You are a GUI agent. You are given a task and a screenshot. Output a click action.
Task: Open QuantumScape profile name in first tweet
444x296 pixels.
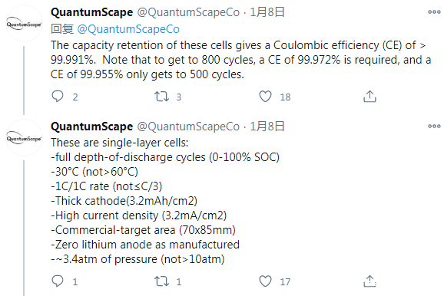coord(91,12)
